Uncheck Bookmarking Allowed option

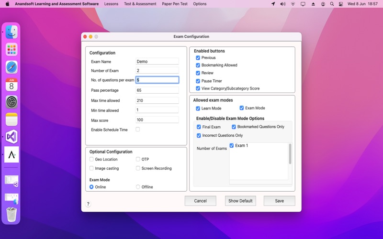pyautogui.click(x=198, y=65)
